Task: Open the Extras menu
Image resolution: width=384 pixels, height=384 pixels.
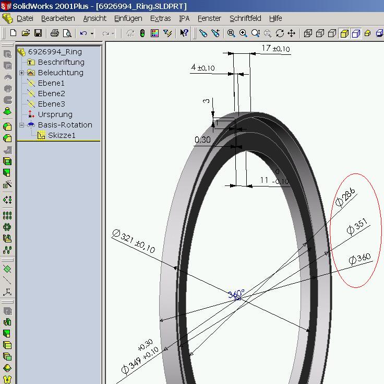Action: coord(160,18)
